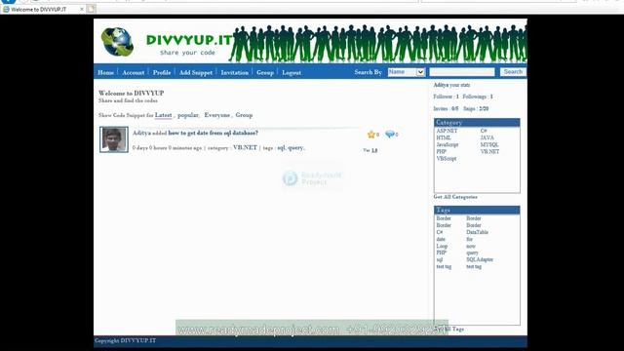Click the sql tag in the Tags box
Screen dimensions: 624x351
pyautogui.click(x=440, y=260)
